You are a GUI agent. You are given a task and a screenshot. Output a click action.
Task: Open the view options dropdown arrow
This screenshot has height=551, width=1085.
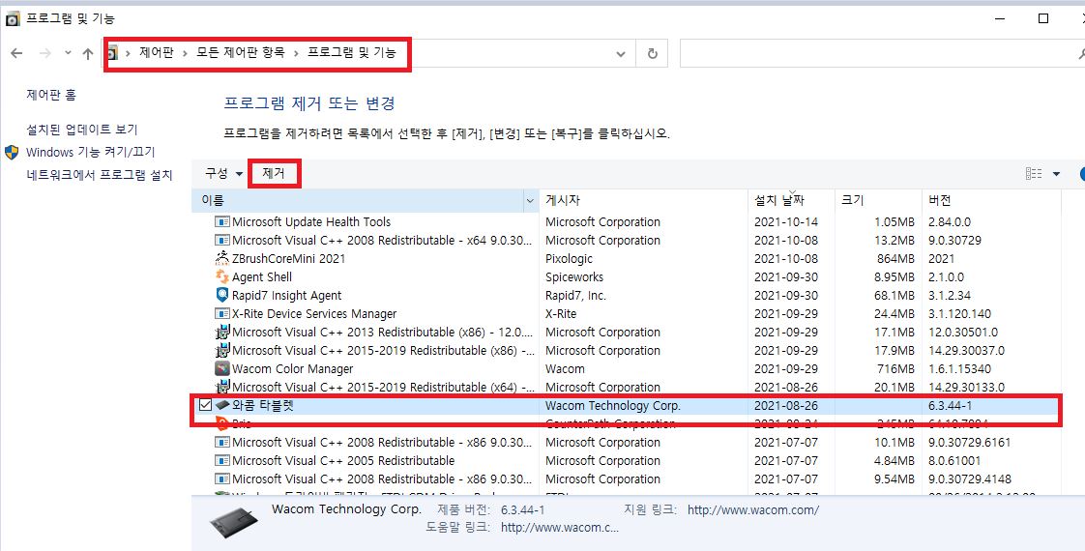pyautogui.click(x=1056, y=174)
